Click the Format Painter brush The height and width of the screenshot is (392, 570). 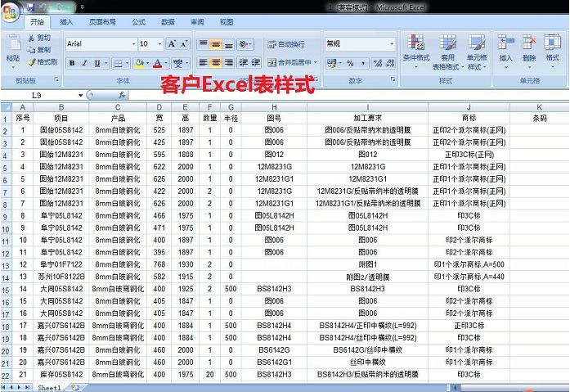[x=43, y=62]
